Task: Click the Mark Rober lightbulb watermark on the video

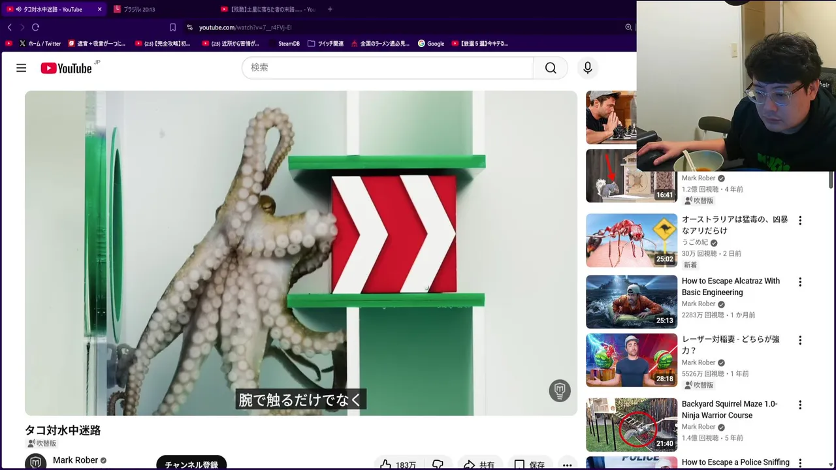Action: click(x=560, y=390)
